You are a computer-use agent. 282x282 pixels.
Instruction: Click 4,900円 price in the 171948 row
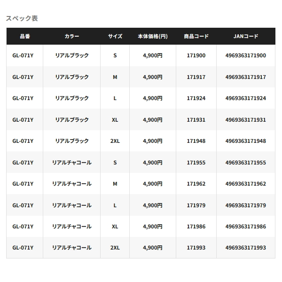pos(153,141)
